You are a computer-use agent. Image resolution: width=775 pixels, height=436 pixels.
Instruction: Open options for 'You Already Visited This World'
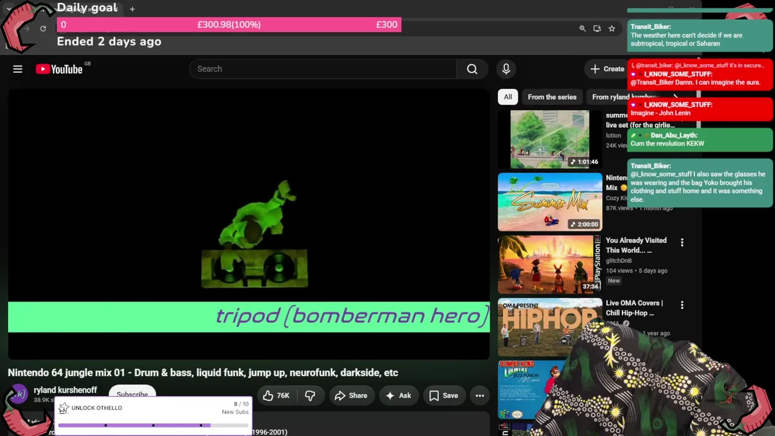pos(682,242)
